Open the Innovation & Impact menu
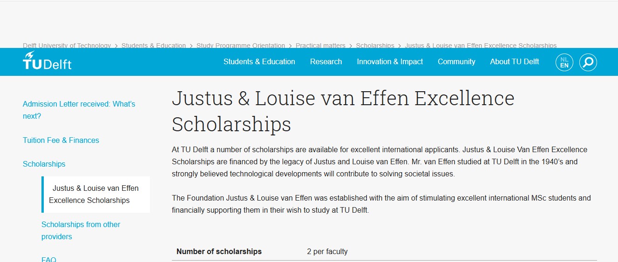The width and height of the screenshot is (618, 262). [390, 61]
